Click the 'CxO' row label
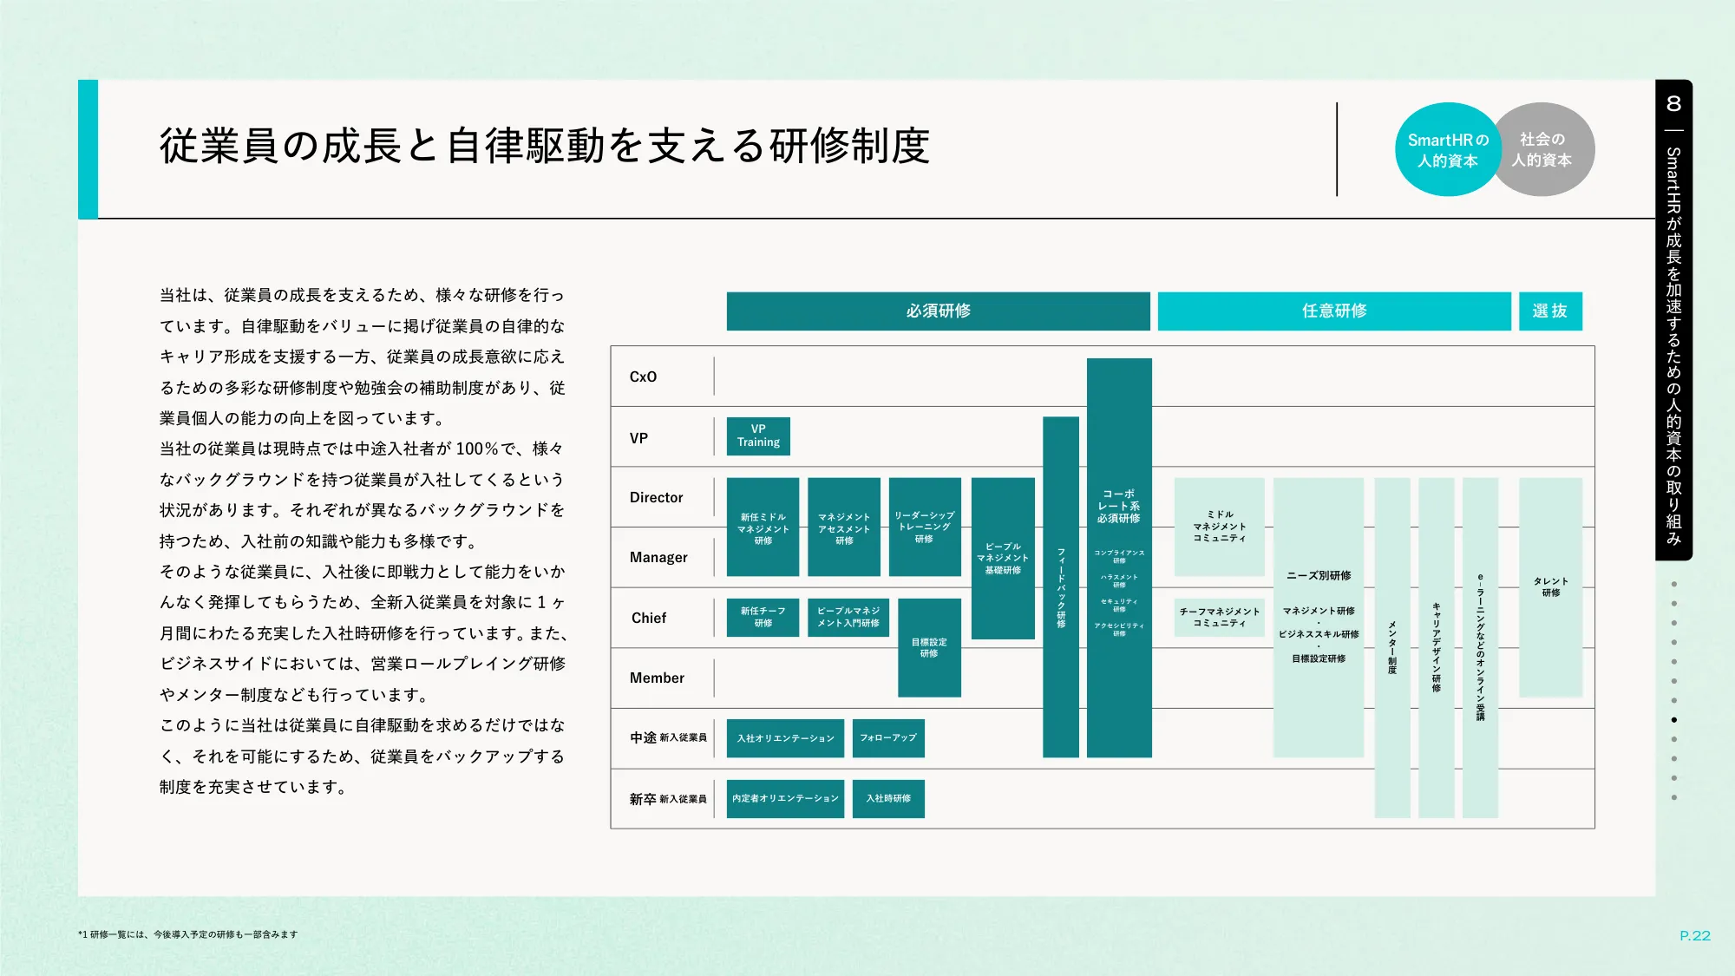This screenshot has width=1735, height=976. pyautogui.click(x=643, y=377)
